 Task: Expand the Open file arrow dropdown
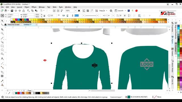[x=9, y=11]
